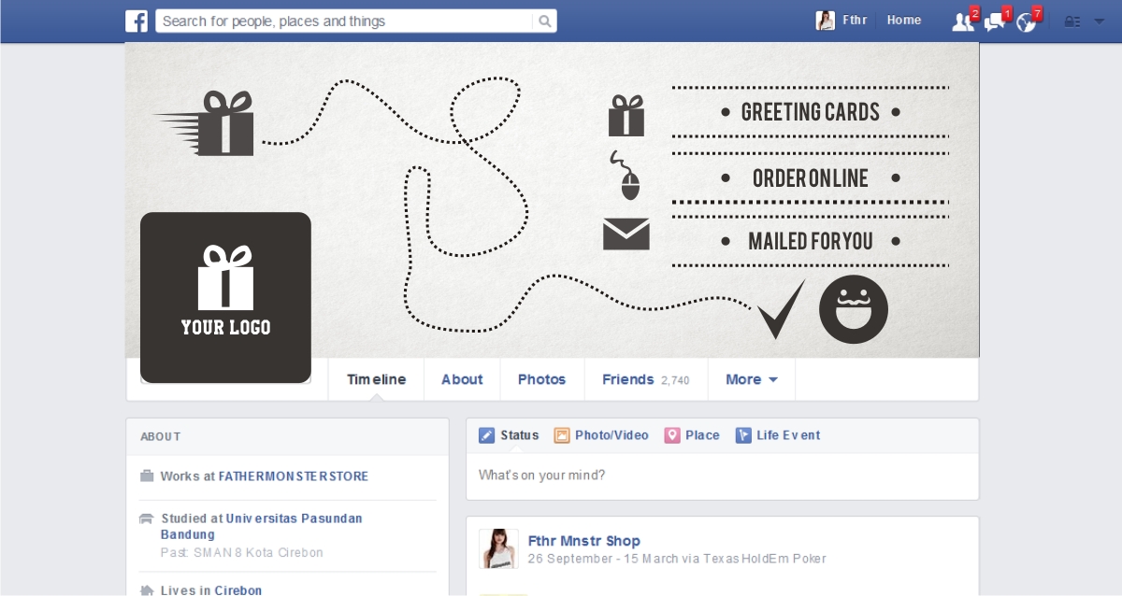The width and height of the screenshot is (1122, 596).
Task: Click the ABOUT section header
Action: pyautogui.click(x=161, y=436)
